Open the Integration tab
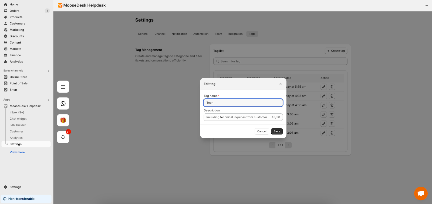This screenshot has height=204, width=432. [x=235, y=34]
